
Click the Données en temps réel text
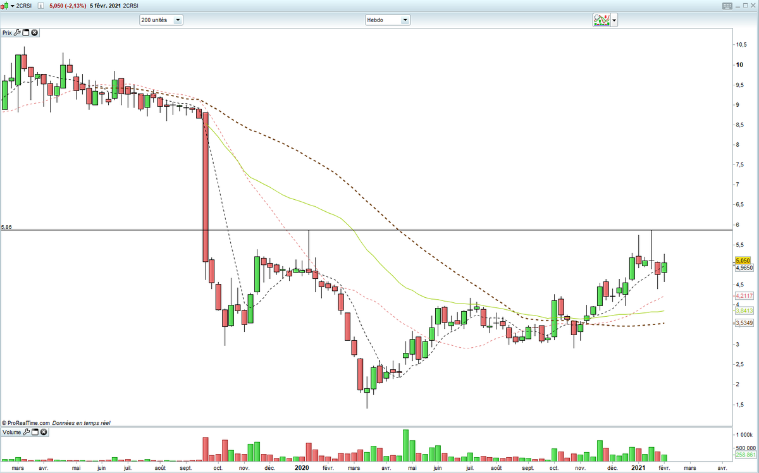(x=80, y=422)
